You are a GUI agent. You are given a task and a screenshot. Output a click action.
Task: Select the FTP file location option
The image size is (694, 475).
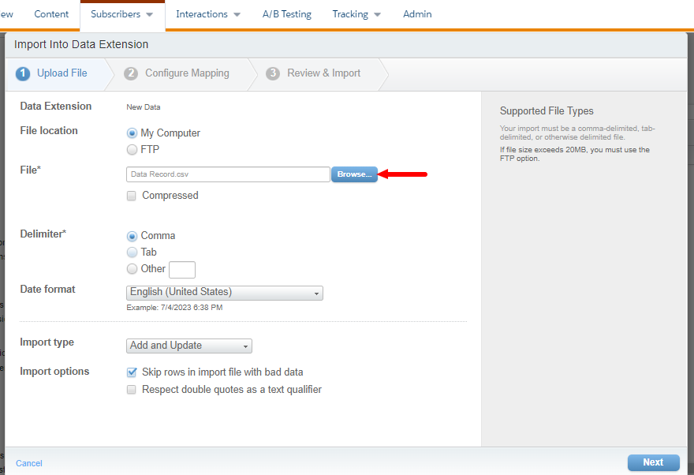[x=132, y=149]
